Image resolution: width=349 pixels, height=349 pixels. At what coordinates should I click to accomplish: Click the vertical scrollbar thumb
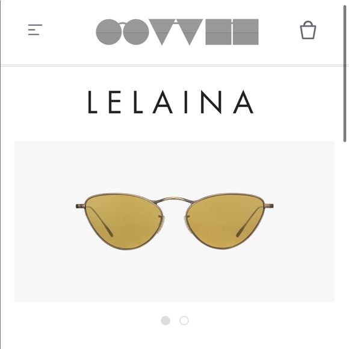click(x=345, y=73)
